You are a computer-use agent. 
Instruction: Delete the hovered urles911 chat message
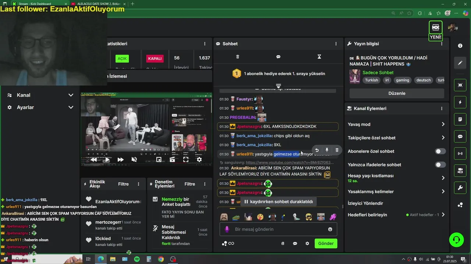pos(337,150)
